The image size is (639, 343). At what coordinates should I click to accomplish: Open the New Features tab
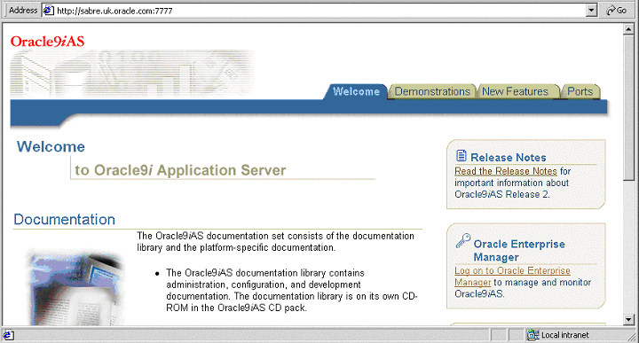click(515, 91)
